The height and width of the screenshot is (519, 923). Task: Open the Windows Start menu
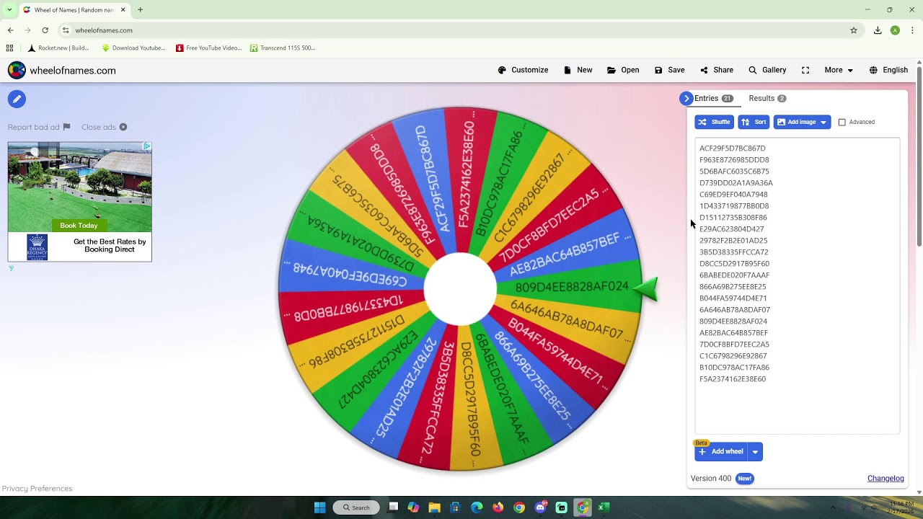click(320, 507)
